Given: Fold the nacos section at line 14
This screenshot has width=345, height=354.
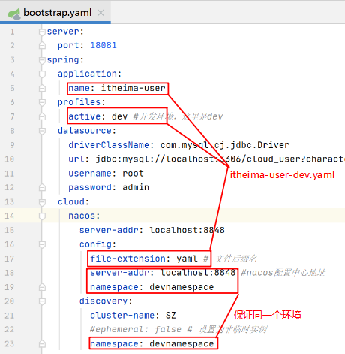Looking at the screenshot, I should [x=42, y=216].
